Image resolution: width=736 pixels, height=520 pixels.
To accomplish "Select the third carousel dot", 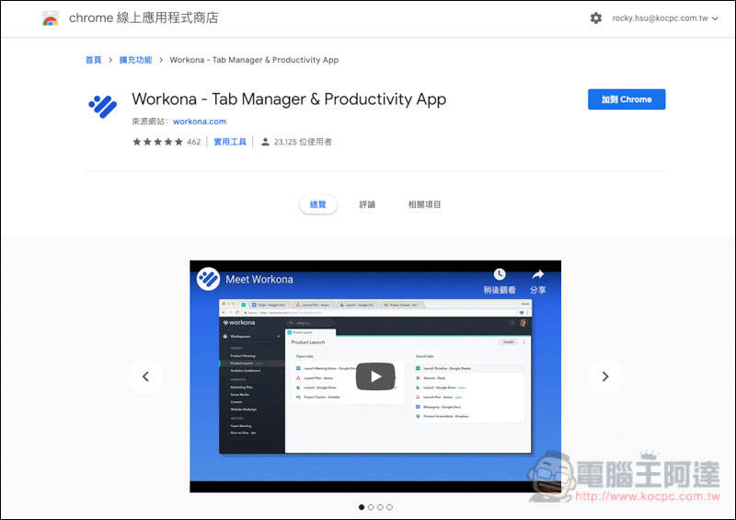I will pyautogui.click(x=380, y=507).
